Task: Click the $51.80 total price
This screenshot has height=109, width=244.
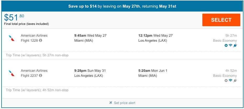Action: [14, 18]
